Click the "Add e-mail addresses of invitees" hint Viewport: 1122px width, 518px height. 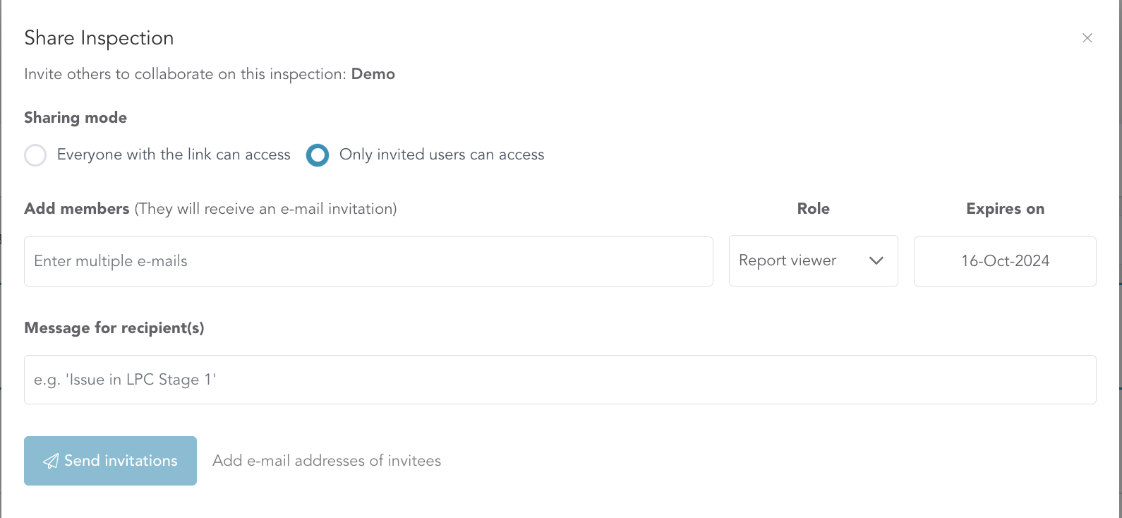click(x=327, y=461)
